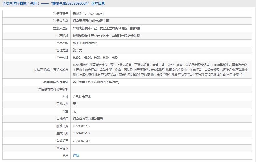Click the 管理类别 label
The image size is (256, 162).
pyautogui.click(x=62, y=50)
